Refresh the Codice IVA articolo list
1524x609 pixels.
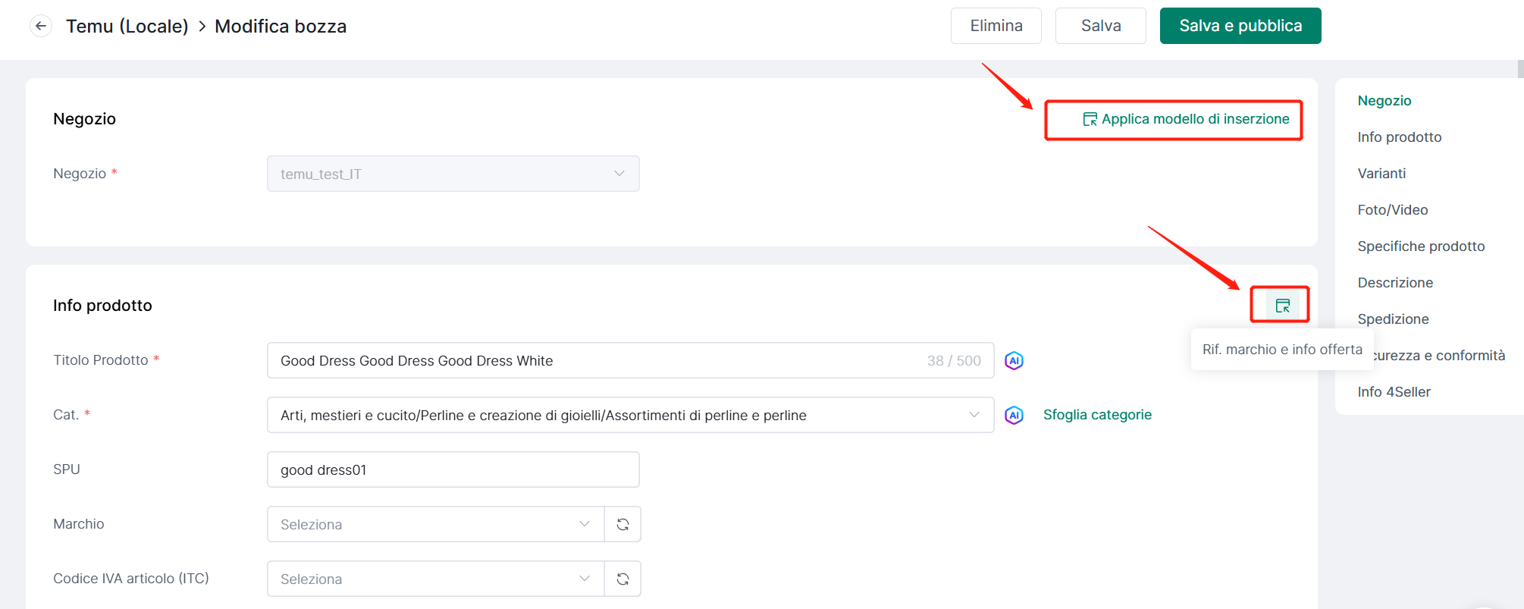(622, 579)
